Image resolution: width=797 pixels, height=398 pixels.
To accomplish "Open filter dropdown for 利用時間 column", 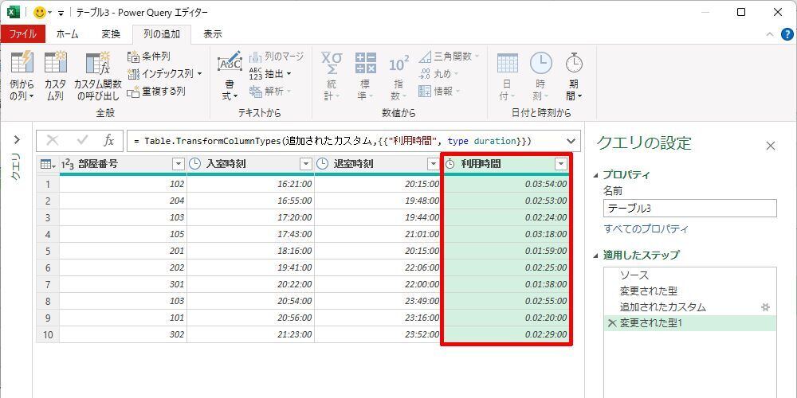I will 561,164.
